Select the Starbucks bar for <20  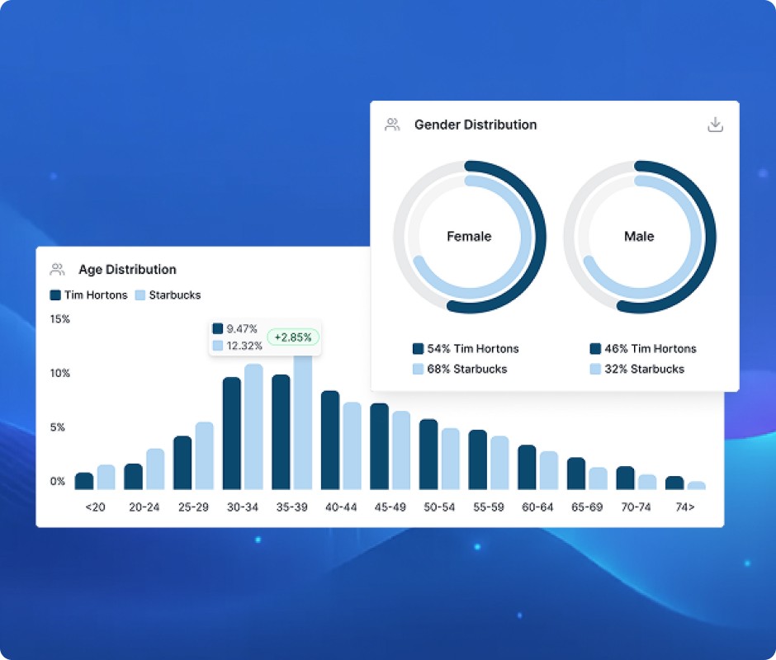coord(106,478)
